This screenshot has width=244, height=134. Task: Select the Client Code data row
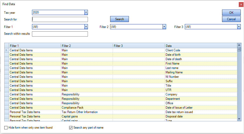[x=121, y=50]
